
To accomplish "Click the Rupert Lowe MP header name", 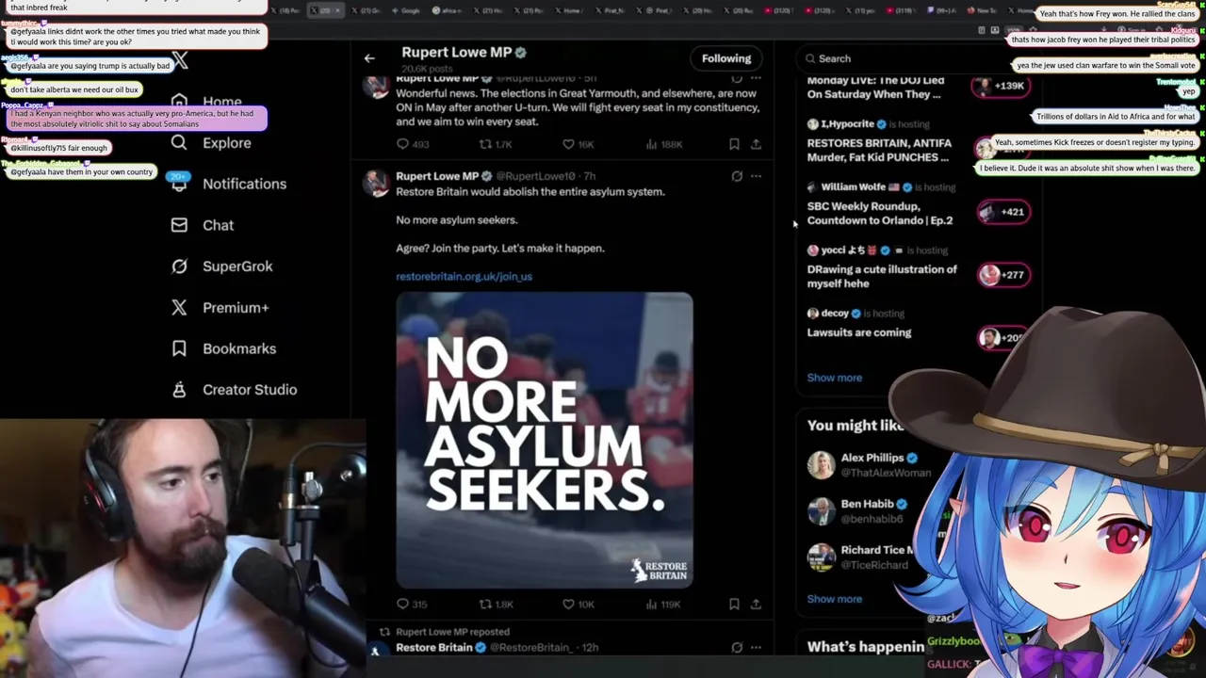I will pyautogui.click(x=456, y=53).
